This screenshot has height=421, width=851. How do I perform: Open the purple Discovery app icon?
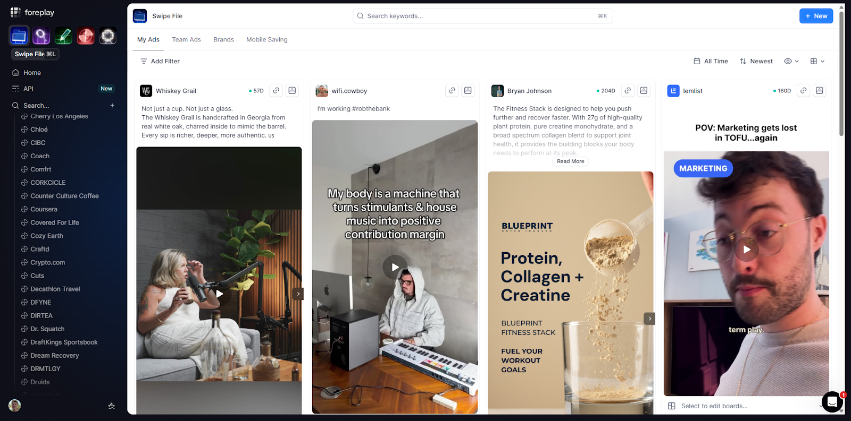(x=41, y=36)
